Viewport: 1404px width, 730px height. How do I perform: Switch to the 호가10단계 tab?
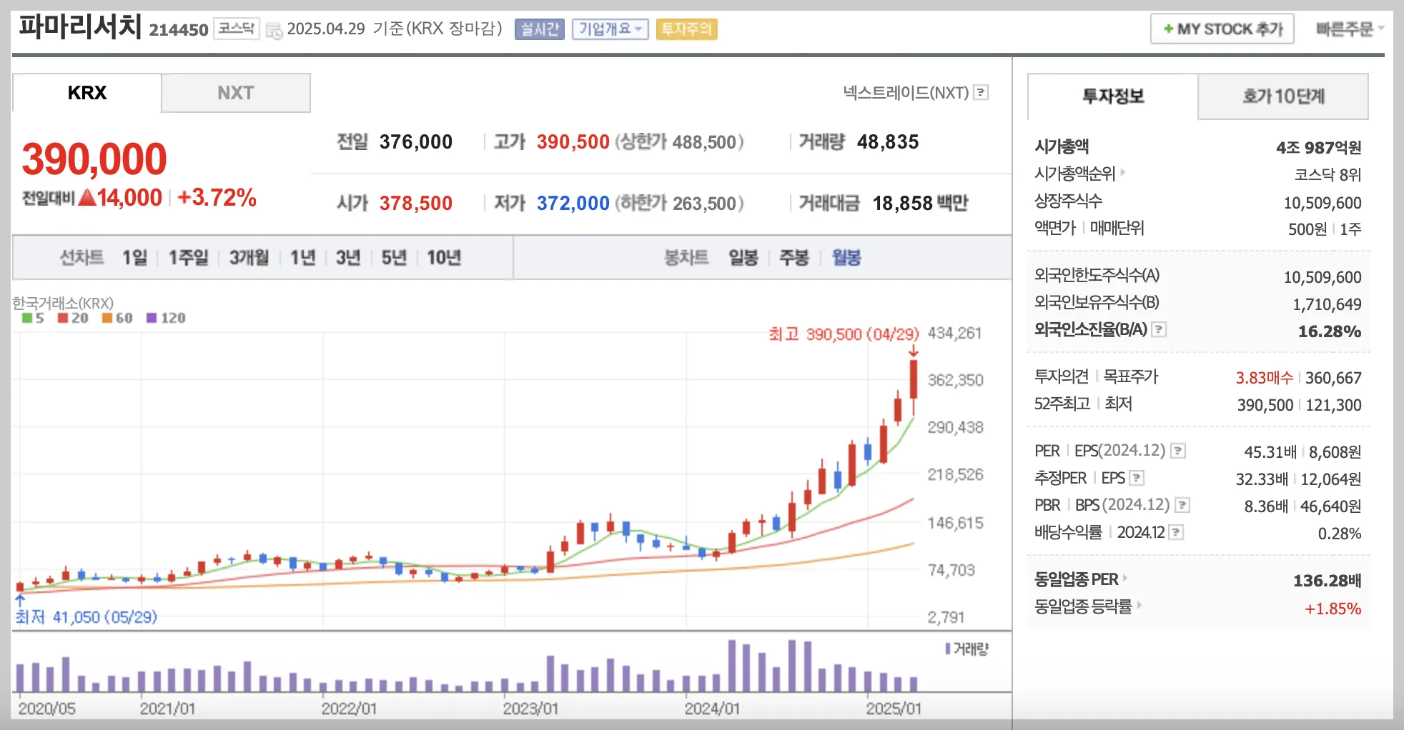(1283, 96)
